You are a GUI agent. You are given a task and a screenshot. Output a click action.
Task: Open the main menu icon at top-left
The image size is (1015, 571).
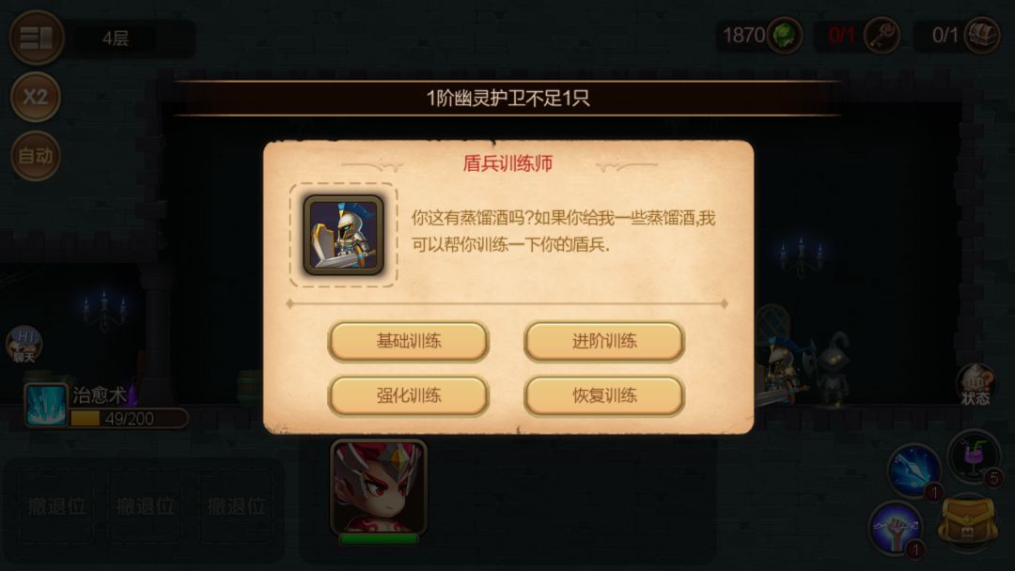pyautogui.click(x=36, y=38)
